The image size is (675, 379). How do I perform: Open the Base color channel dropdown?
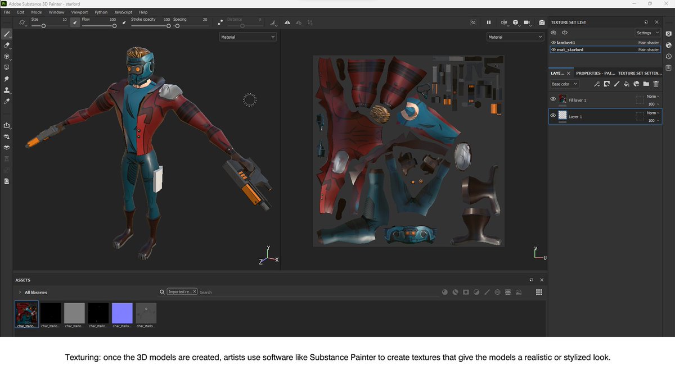tap(564, 84)
